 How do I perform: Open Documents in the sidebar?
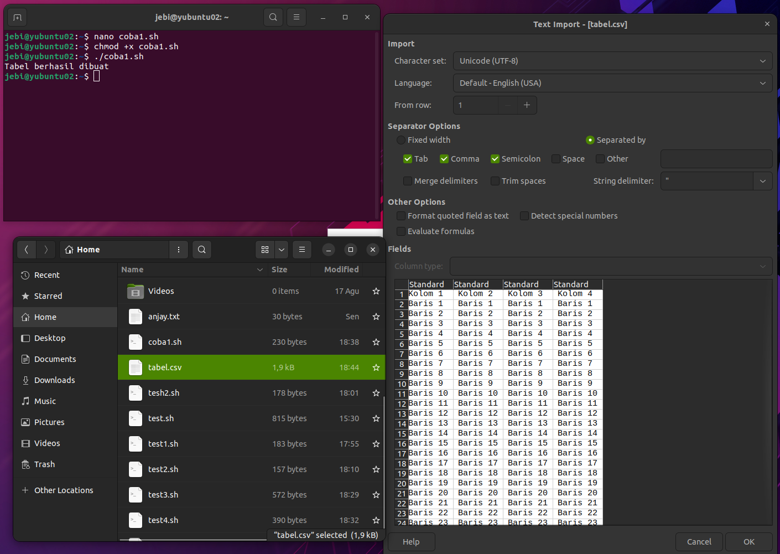[65, 359]
